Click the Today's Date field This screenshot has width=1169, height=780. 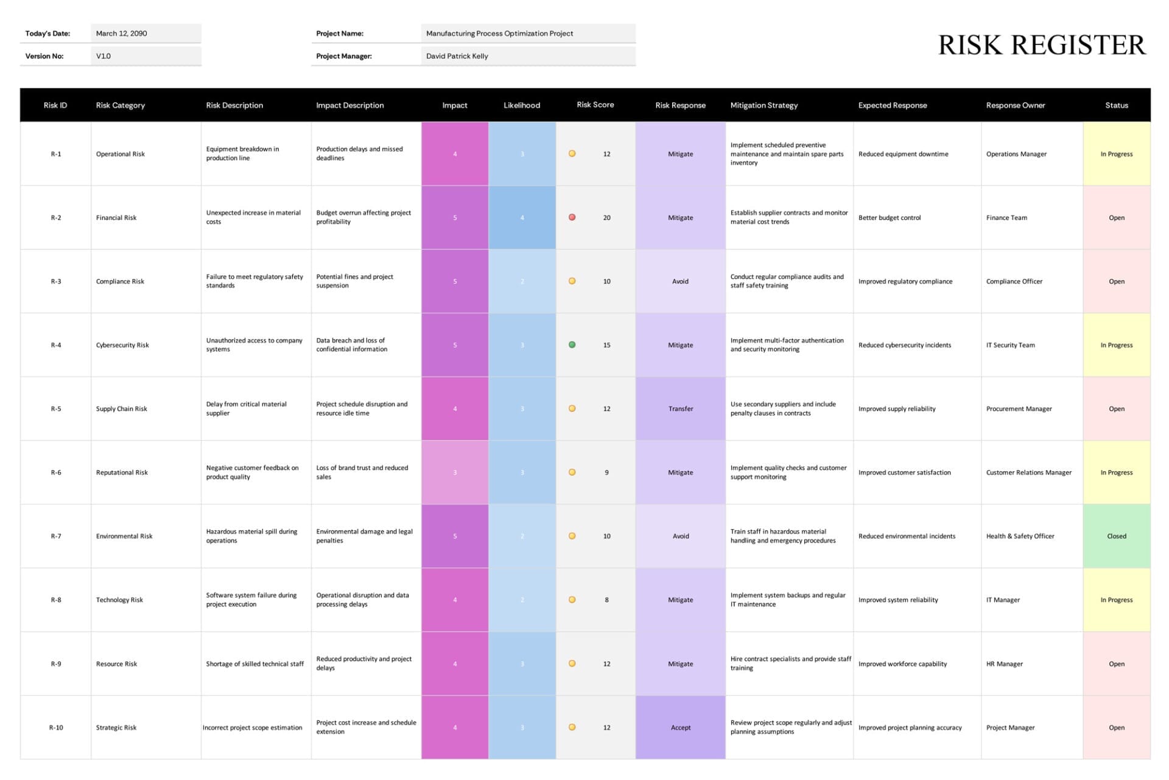145,33
